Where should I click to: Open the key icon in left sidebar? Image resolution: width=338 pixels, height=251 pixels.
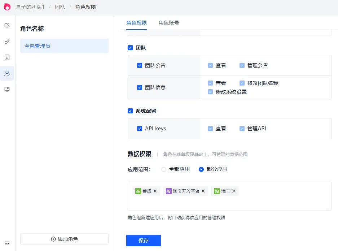(7, 42)
